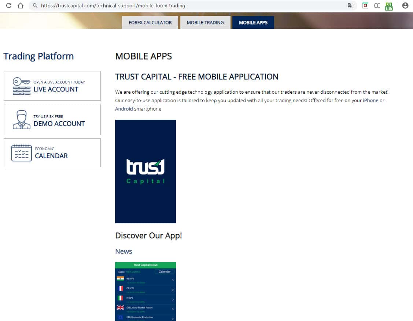Image resolution: width=413 pixels, height=321 pixels.
Task: Click the person icon on Demo Account card
Action: 22,120
